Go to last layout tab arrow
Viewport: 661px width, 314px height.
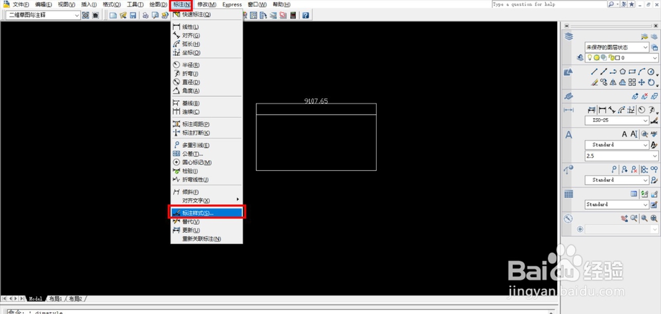click(22, 299)
